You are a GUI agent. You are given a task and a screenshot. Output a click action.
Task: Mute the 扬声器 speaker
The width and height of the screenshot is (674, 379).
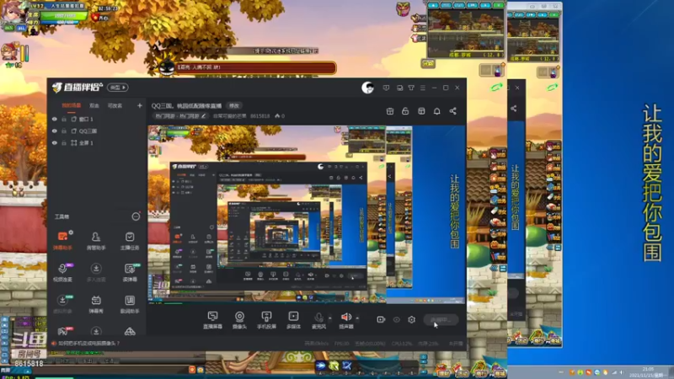coord(346,320)
